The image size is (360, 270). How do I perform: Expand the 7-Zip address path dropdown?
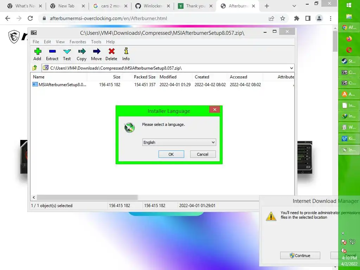291,68
